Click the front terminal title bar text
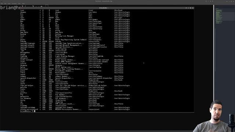This screenshot has height=132, width=235. [104, 8]
